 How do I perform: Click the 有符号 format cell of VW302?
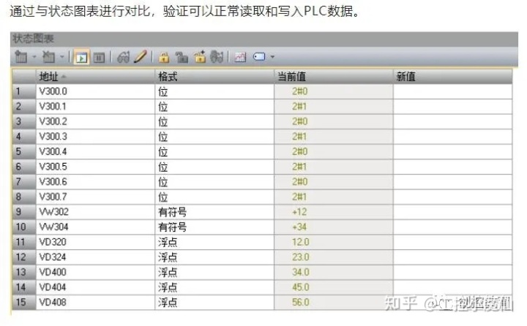[x=214, y=212]
